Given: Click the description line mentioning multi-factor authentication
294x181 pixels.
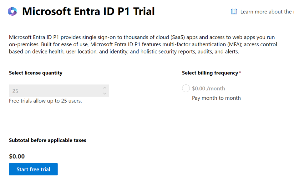Looking at the screenshot, I should tap(143, 44).
